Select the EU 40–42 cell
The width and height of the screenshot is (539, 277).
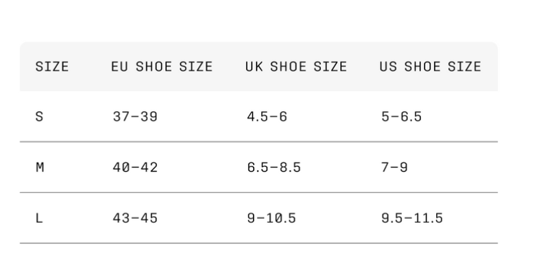(x=135, y=167)
